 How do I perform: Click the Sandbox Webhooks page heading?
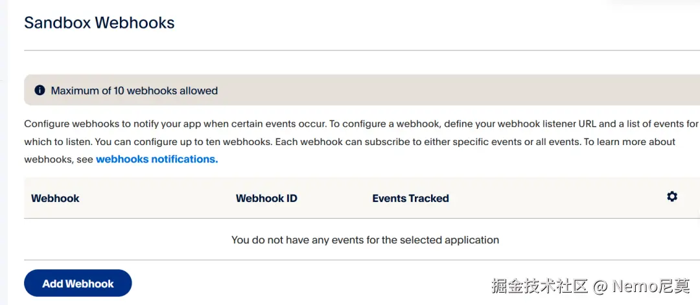99,23
